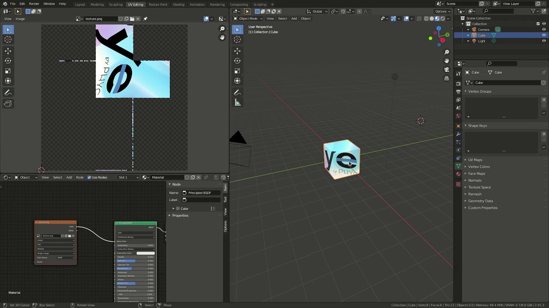
Task: Click the open image folder icon
Action: click(132, 19)
